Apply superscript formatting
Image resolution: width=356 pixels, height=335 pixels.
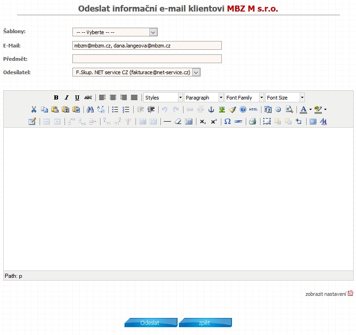coord(214,121)
